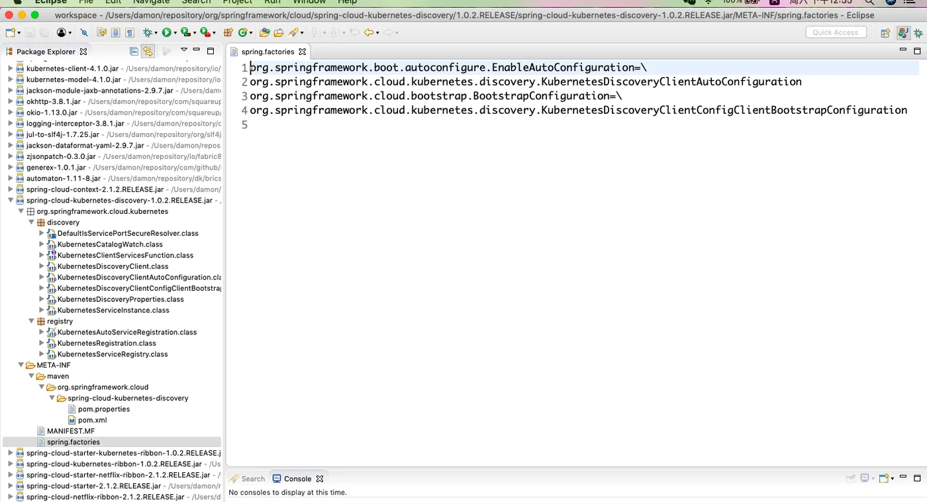Switch to the Search tab in bottom panel
The height and width of the screenshot is (502, 927).
pos(247,479)
